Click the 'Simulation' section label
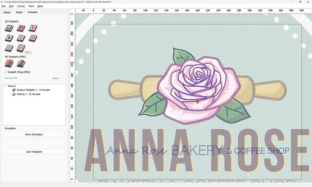 click(10, 128)
